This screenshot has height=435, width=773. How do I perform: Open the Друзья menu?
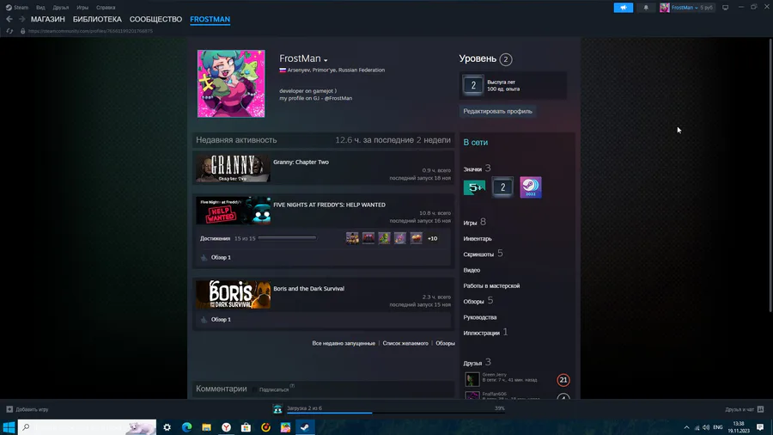pyautogui.click(x=61, y=8)
